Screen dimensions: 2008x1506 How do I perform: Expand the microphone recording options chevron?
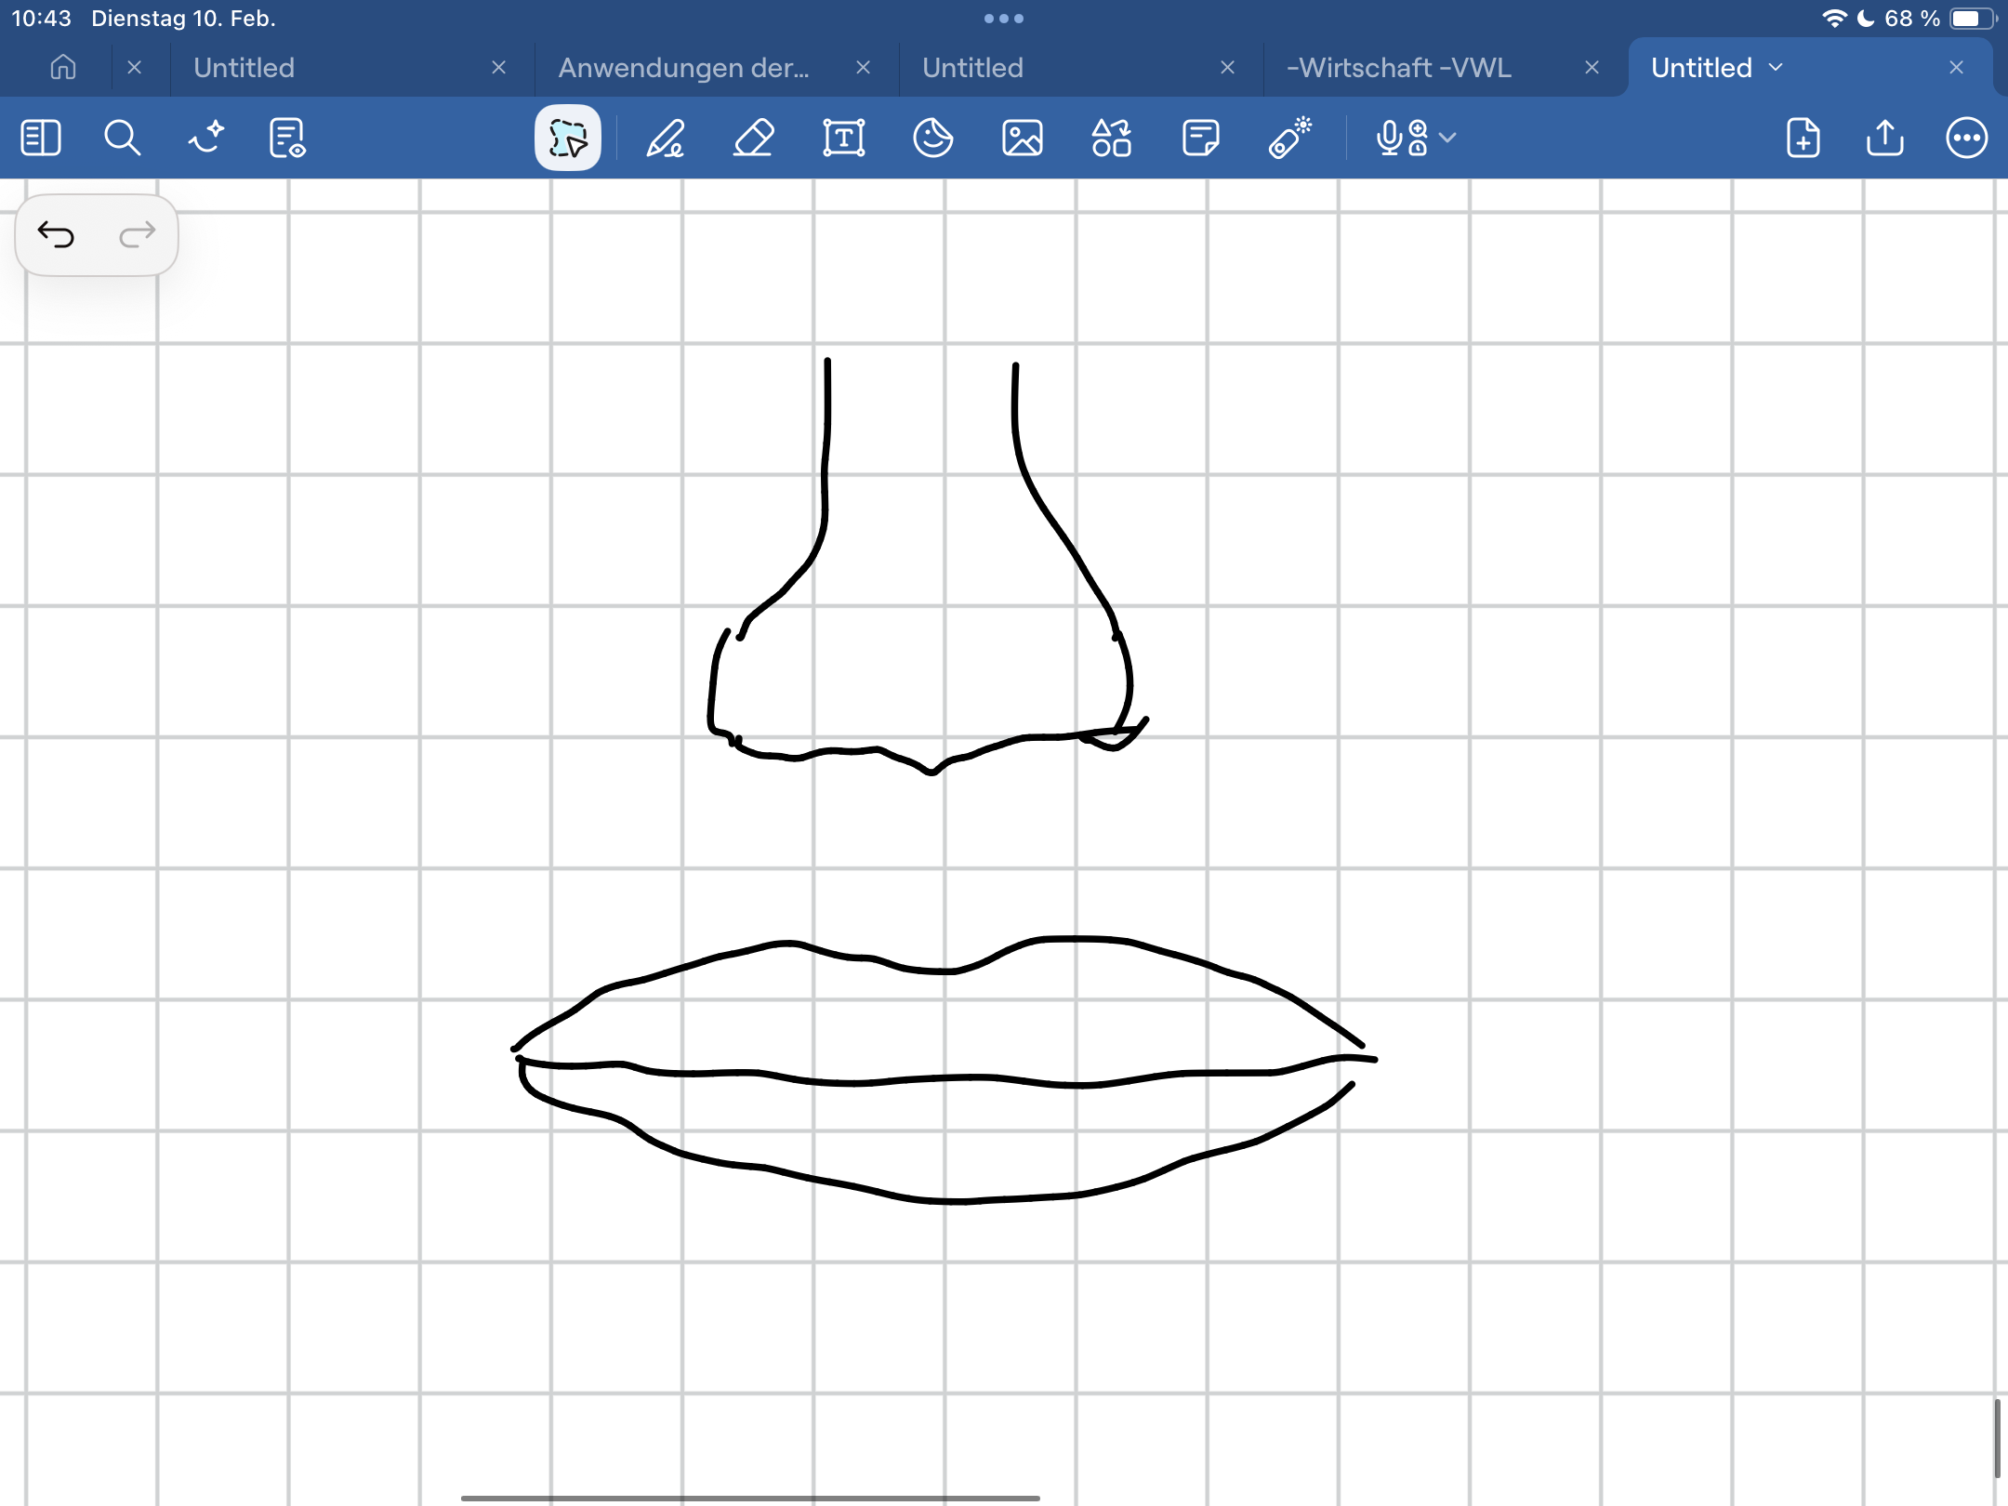1447,139
